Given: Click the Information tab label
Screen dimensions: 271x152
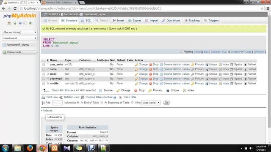Looking at the screenshot, I should click(55, 117).
